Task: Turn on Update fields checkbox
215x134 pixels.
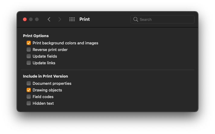Action: click(29, 56)
